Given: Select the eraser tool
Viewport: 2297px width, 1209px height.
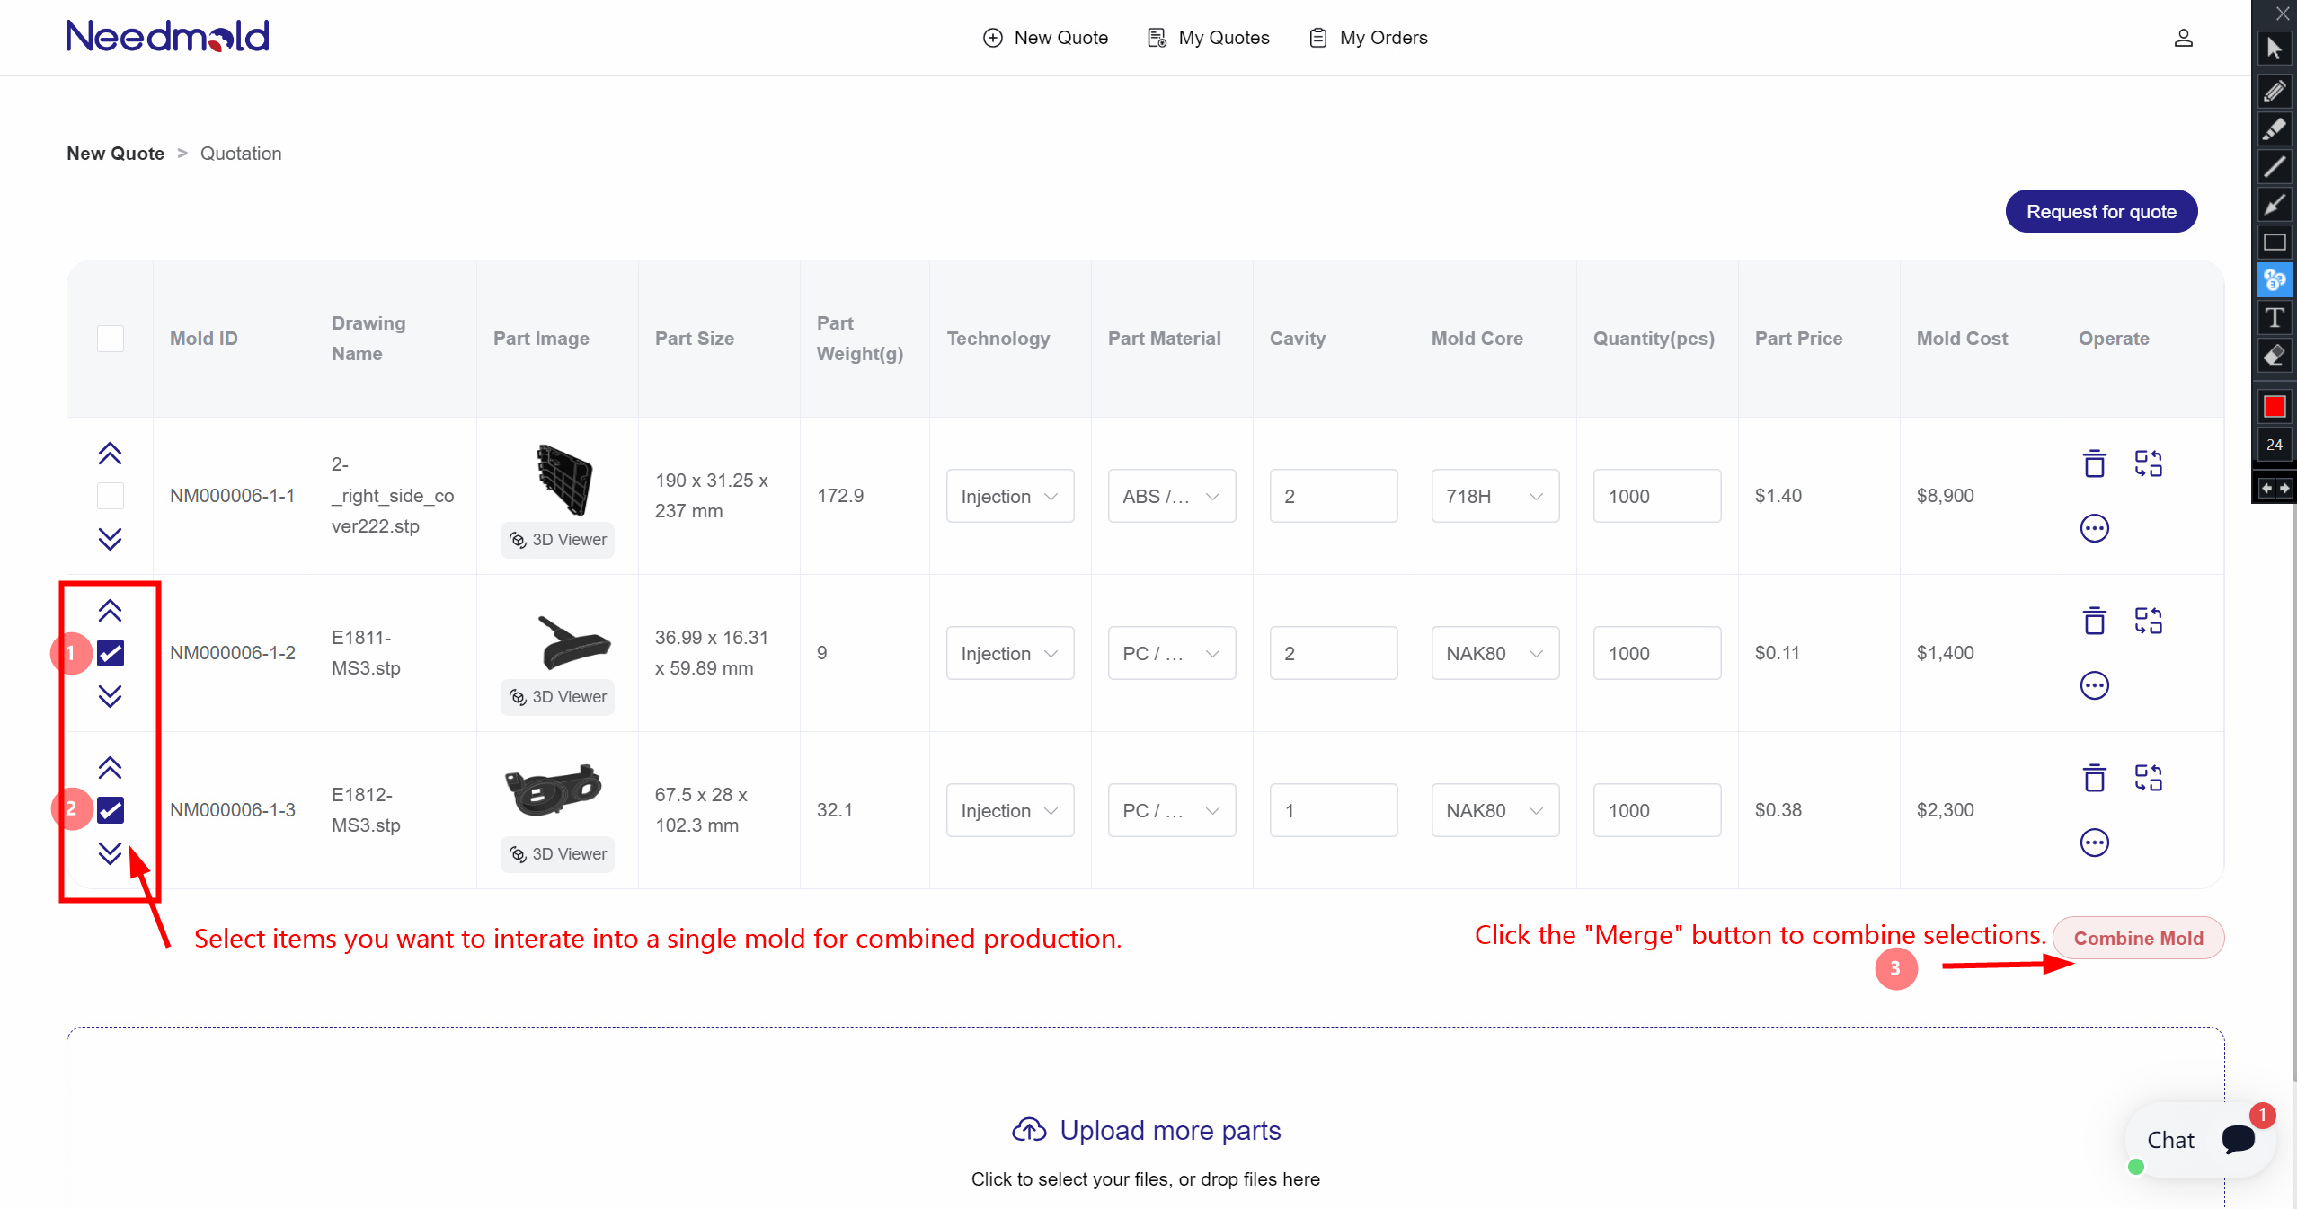Looking at the screenshot, I should [2275, 356].
